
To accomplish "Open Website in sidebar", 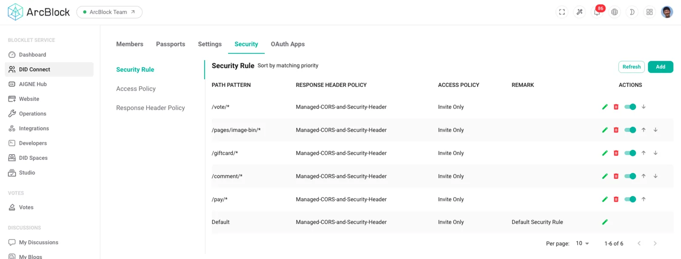I will pos(49,99).
